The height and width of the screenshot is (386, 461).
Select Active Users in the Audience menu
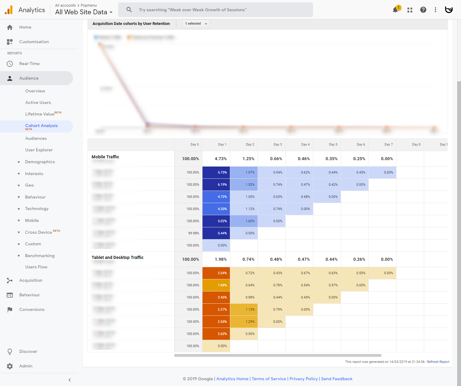click(38, 103)
